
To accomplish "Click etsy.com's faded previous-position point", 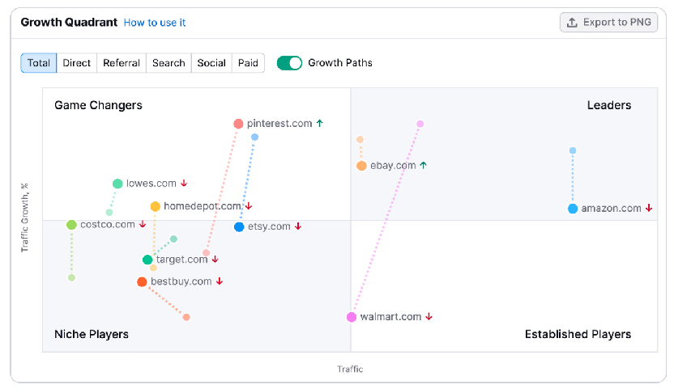I will coord(254,137).
